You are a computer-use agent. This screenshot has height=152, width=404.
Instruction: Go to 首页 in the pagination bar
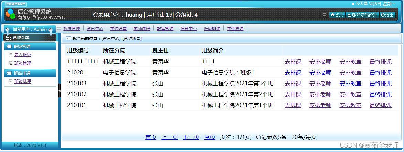151,137
